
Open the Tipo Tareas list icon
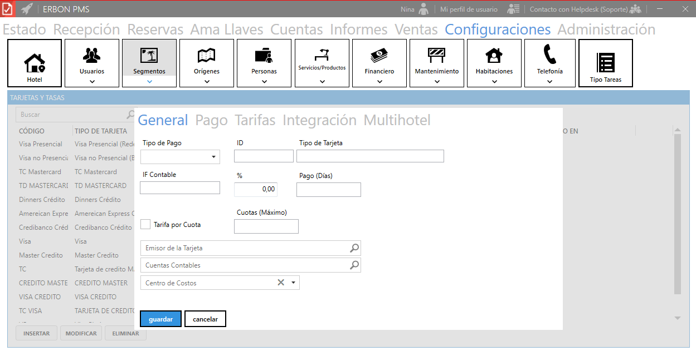click(x=605, y=63)
